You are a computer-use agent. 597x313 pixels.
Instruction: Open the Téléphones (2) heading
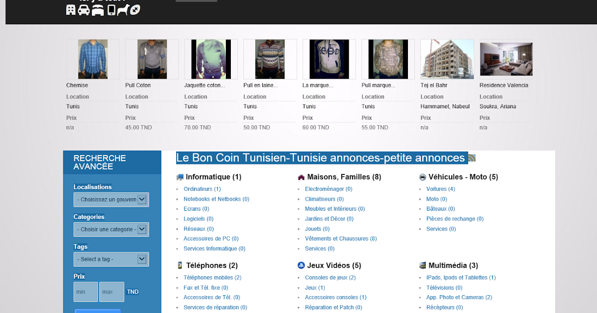pyautogui.click(x=212, y=265)
